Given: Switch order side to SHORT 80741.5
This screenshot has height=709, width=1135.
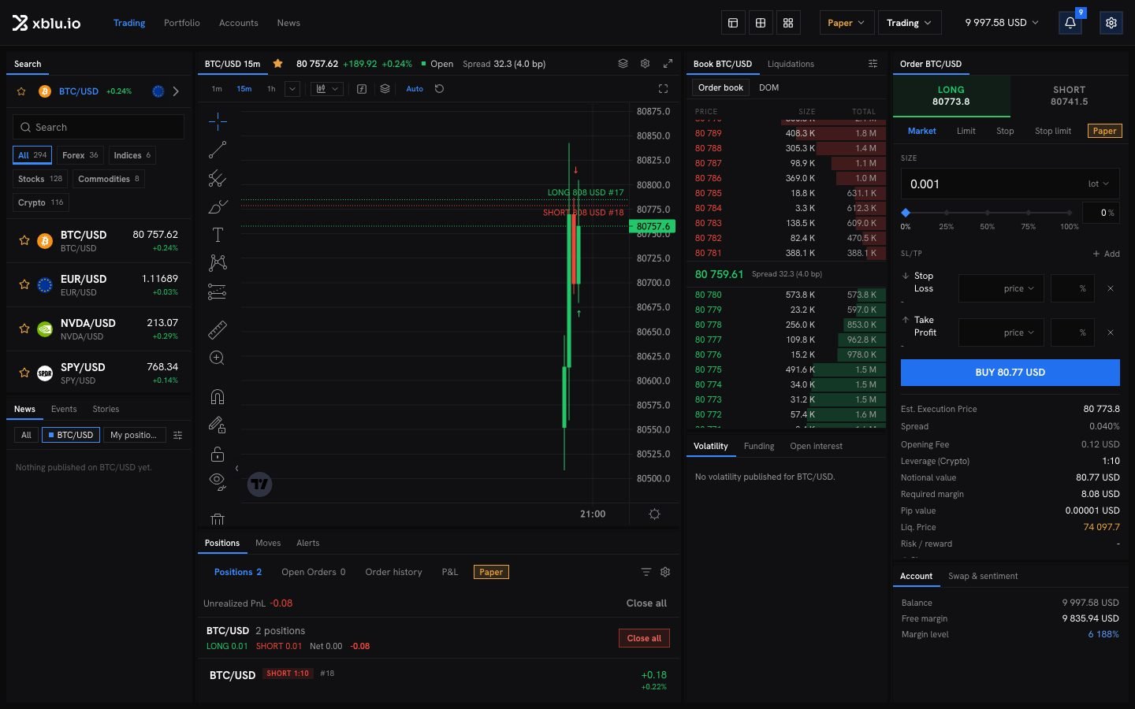Looking at the screenshot, I should pyautogui.click(x=1070, y=95).
